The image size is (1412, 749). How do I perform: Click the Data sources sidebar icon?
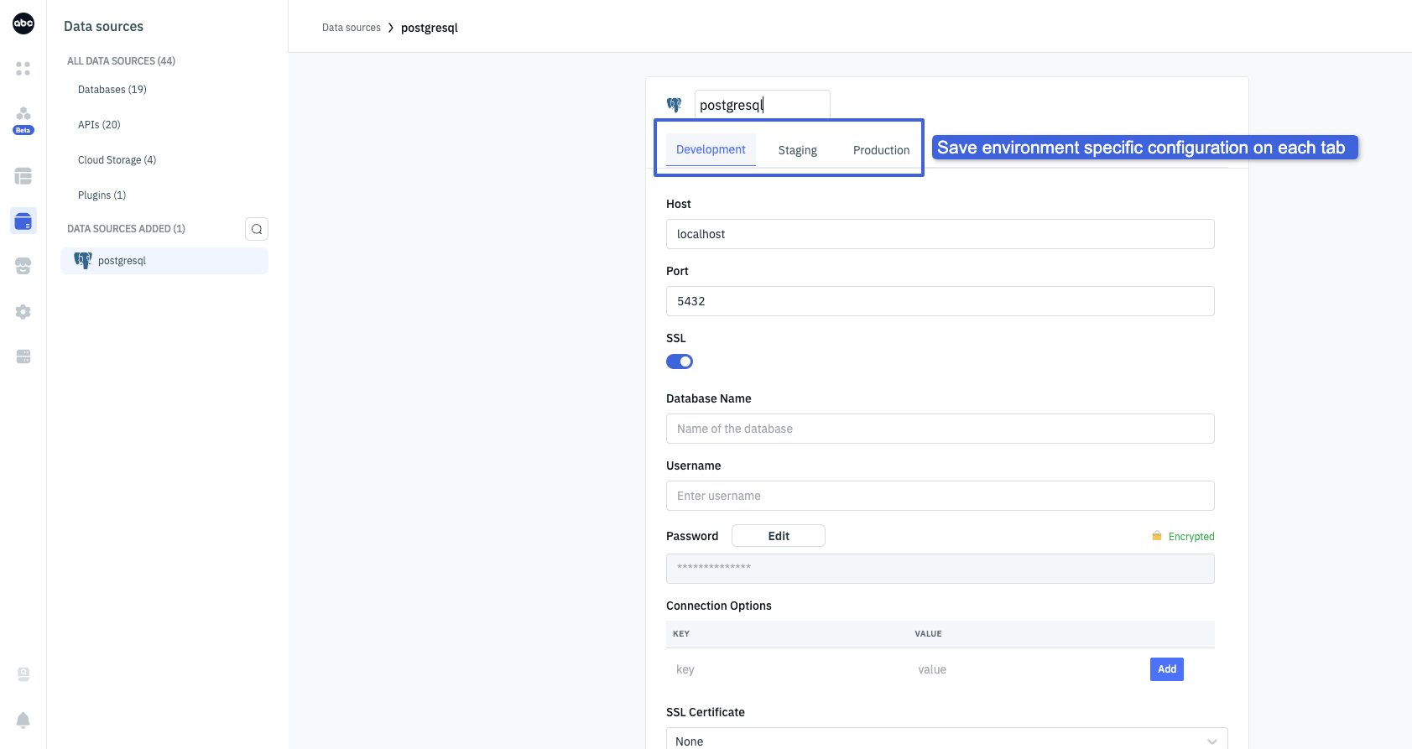point(23,221)
